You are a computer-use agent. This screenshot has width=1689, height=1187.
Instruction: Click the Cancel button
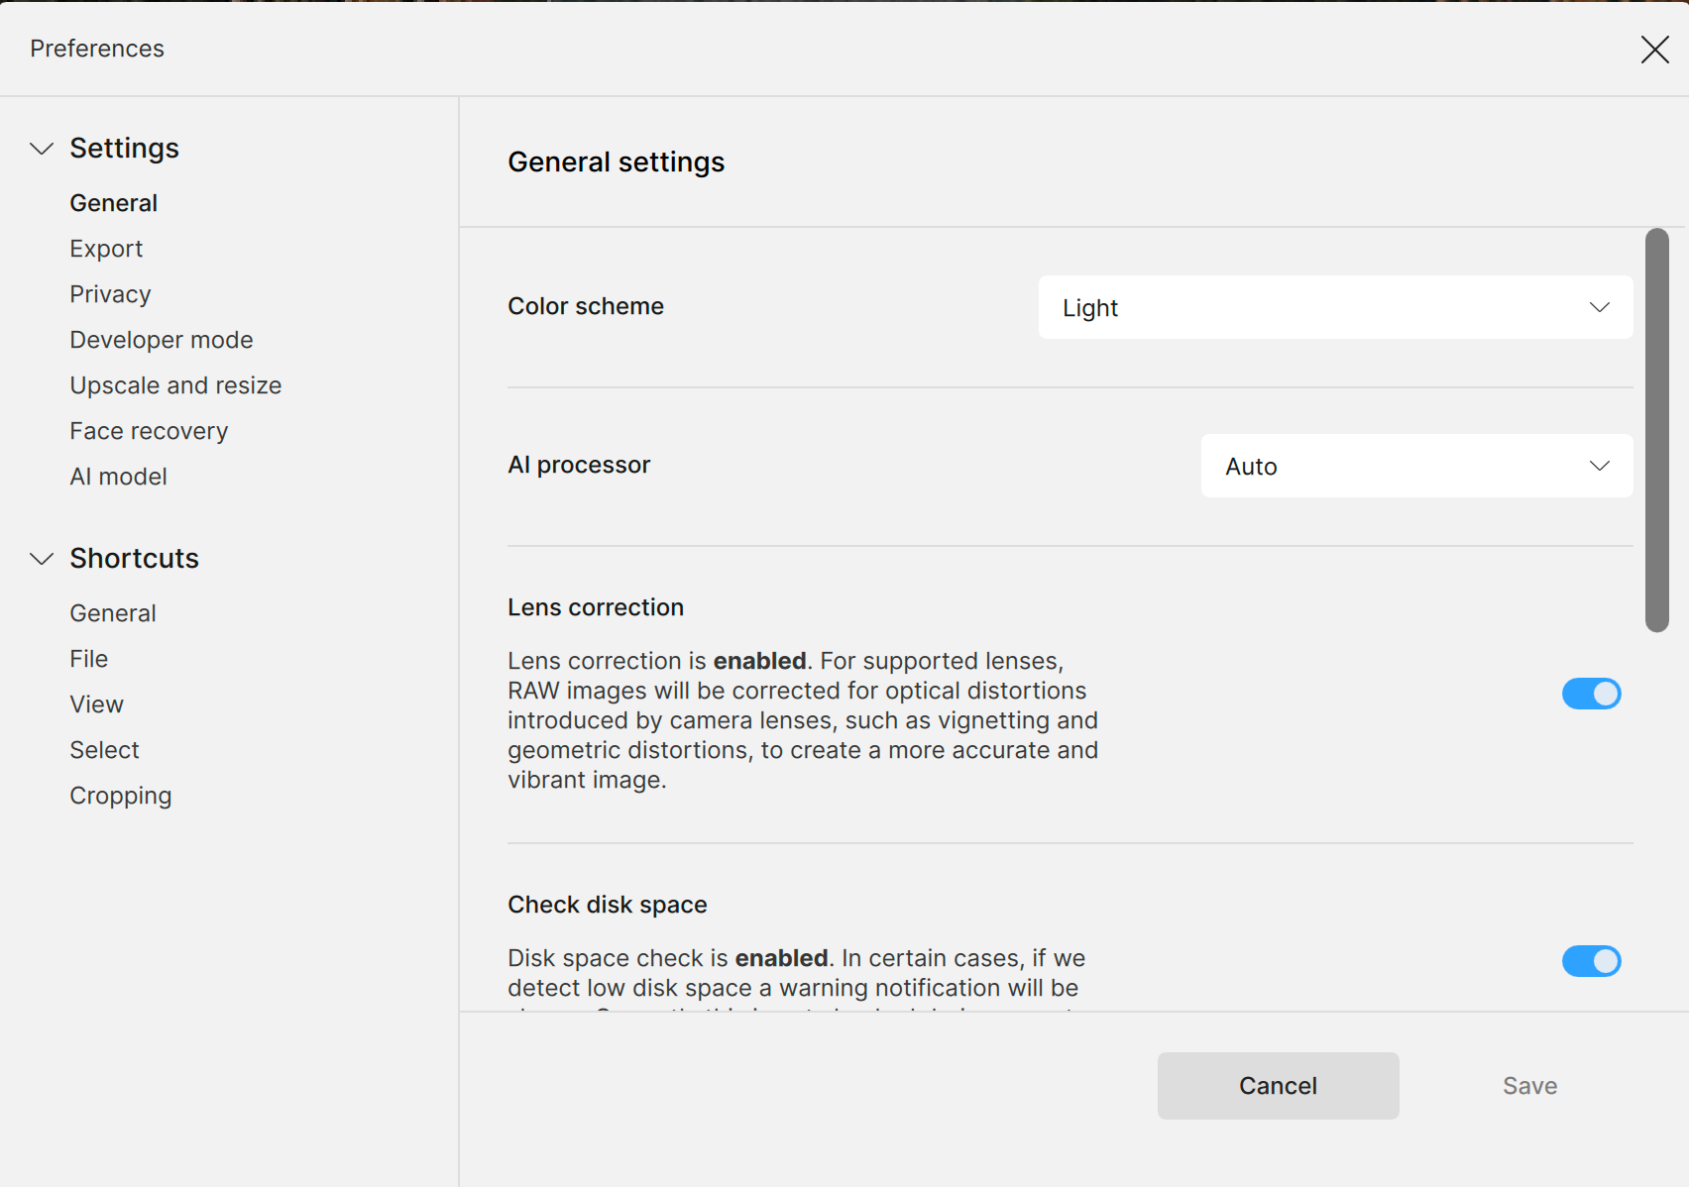[1278, 1086]
